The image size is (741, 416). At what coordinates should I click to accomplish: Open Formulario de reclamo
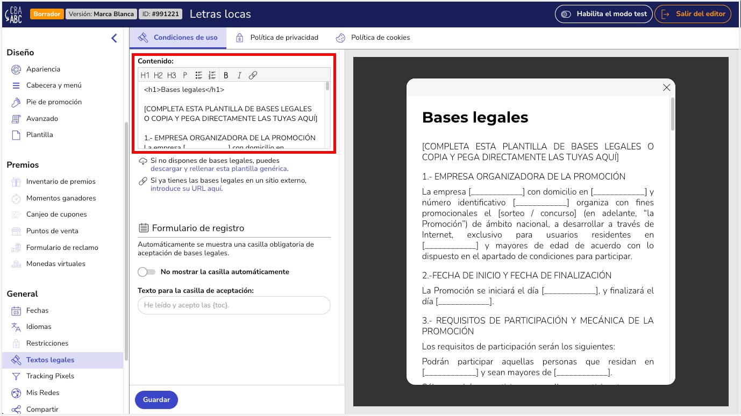pyautogui.click(x=62, y=248)
